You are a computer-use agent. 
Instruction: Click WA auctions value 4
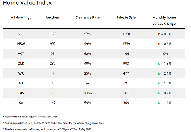(x=53, y=73)
